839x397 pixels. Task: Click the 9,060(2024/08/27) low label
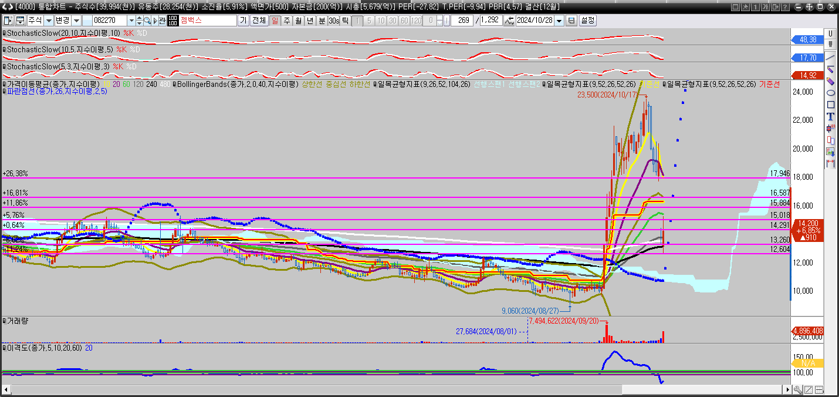pyautogui.click(x=530, y=310)
